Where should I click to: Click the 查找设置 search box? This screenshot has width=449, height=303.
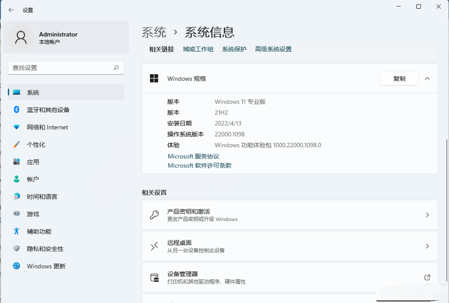66,67
